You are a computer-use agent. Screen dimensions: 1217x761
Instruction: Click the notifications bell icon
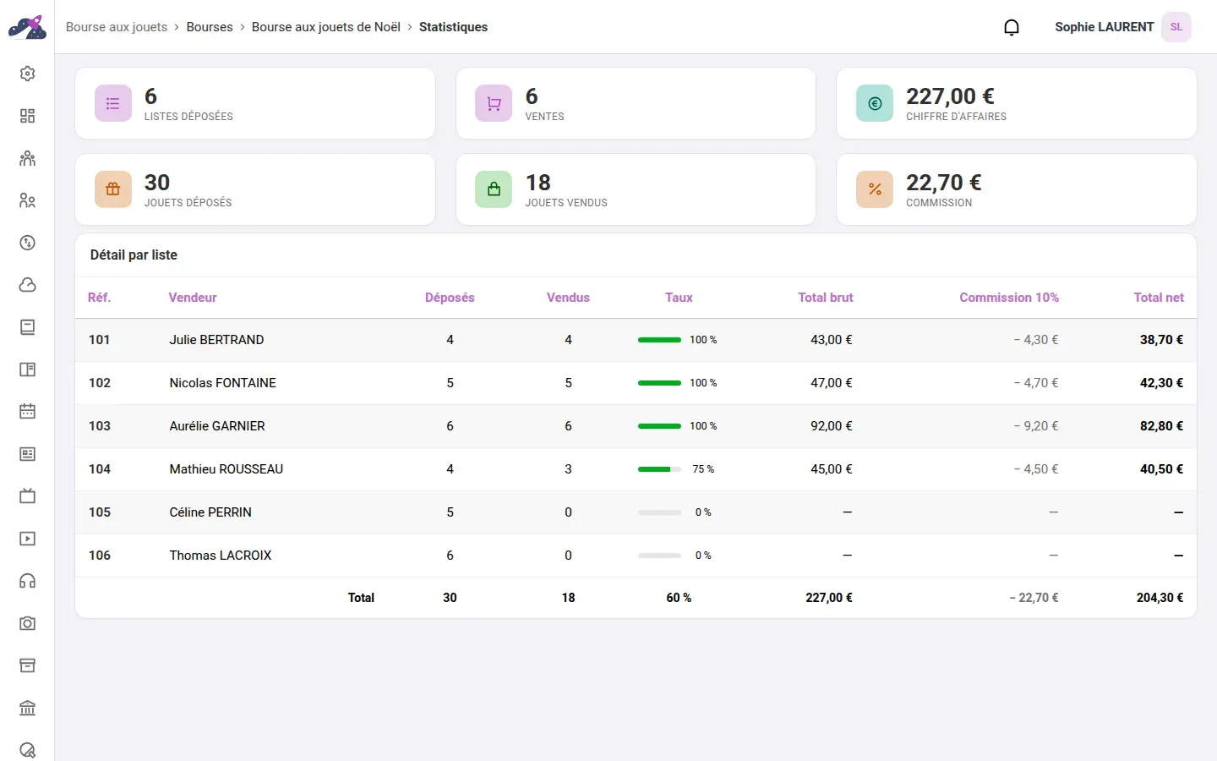pyautogui.click(x=1012, y=27)
